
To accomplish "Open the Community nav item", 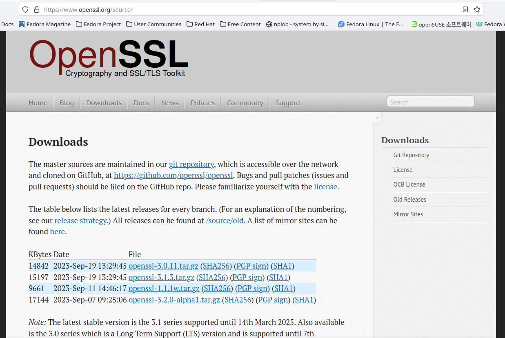I will pyautogui.click(x=245, y=103).
